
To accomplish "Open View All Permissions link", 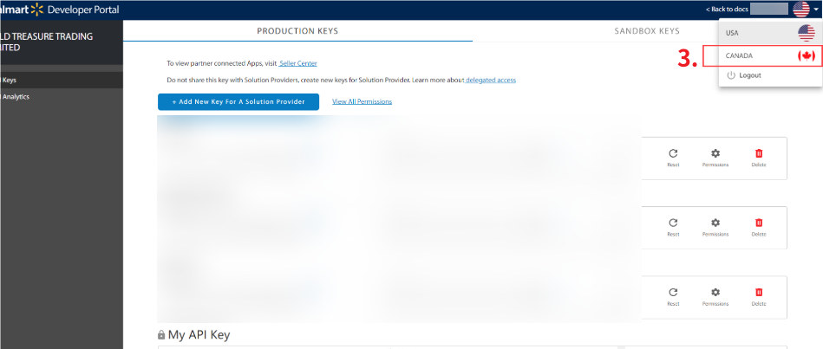I will point(363,101).
